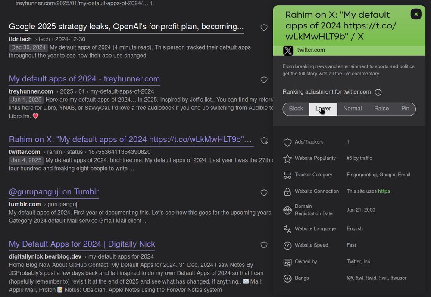Click the Tracker Category spy icon
The image size is (431, 297).
287,175
